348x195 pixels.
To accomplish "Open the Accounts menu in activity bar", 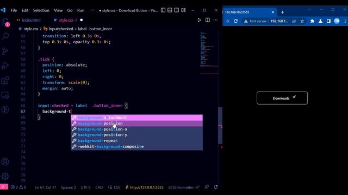I will (x=5, y=161).
